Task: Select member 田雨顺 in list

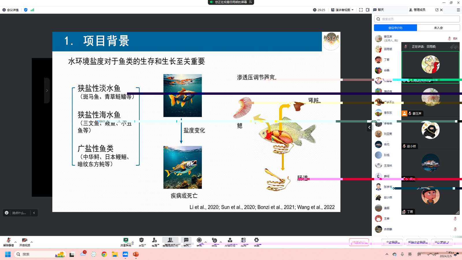Action: pos(388,49)
